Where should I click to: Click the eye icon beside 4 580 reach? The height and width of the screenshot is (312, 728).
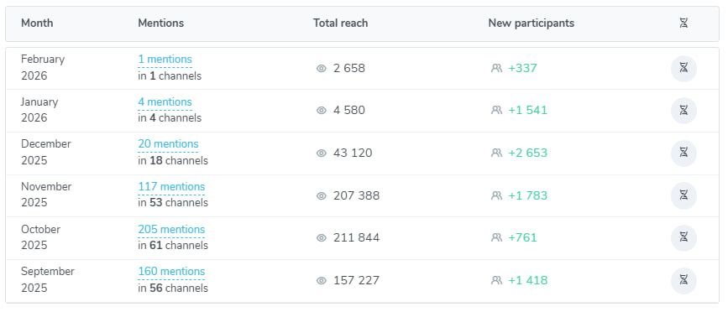coord(322,111)
